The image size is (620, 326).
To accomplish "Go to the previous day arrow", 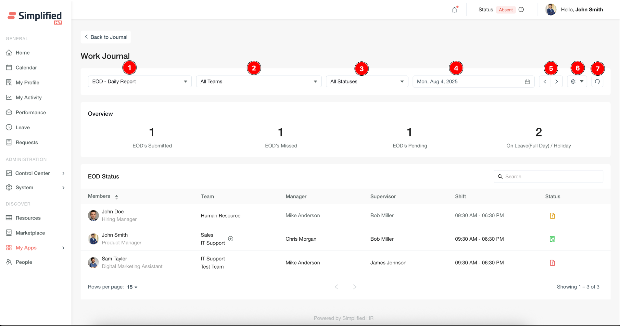I will tap(545, 82).
